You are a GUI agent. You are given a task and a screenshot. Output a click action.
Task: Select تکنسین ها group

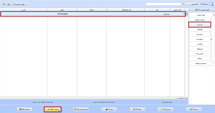[200, 54]
